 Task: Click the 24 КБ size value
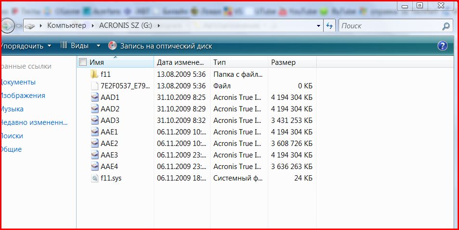coord(303,178)
